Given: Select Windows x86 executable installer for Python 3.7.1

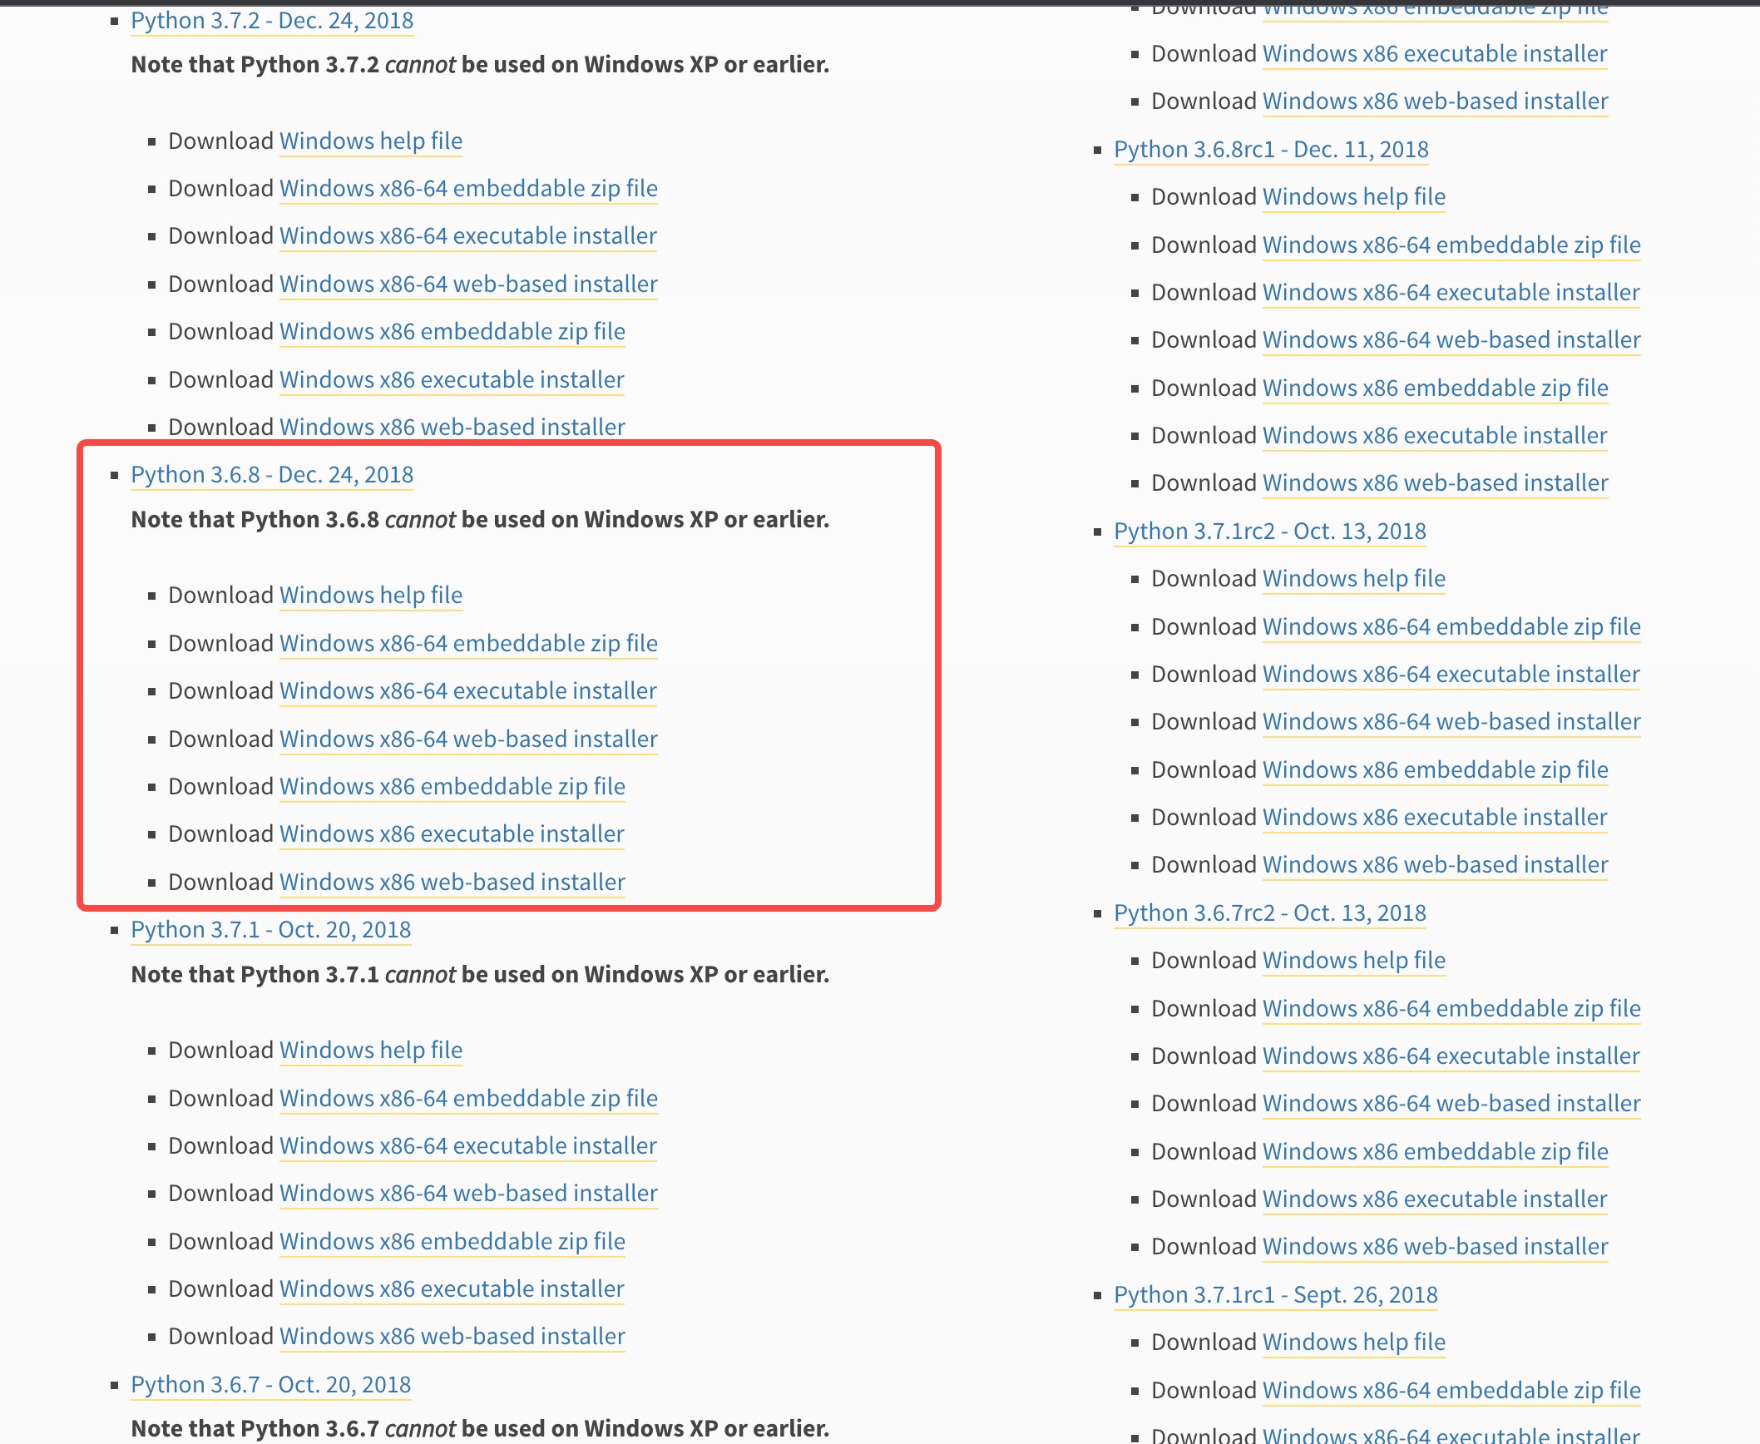Looking at the screenshot, I should (x=452, y=1289).
